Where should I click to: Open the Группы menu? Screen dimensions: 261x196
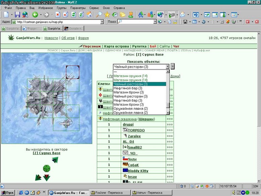tap(62, 8)
